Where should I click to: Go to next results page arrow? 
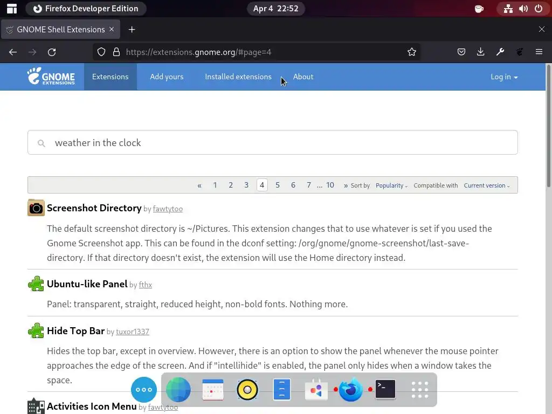pos(346,185)
